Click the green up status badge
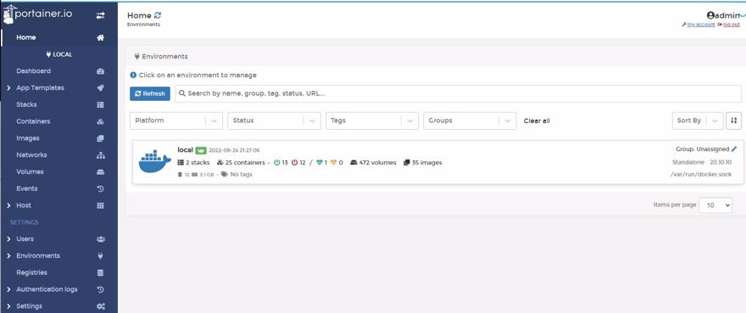The height and width of the screenshot is (313, 746). click(x=201, y=150)
